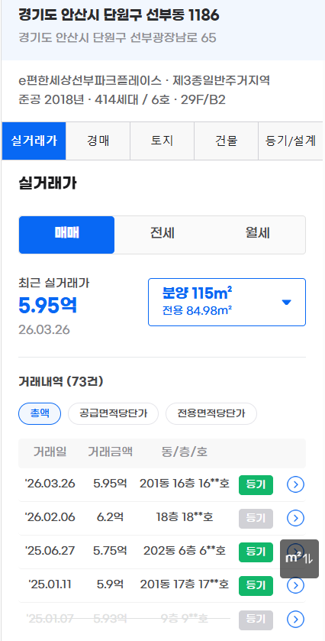Click the 거래금액 column header
Screen dimensions: 325x641
pyautogui.click(x=110, y=452)
